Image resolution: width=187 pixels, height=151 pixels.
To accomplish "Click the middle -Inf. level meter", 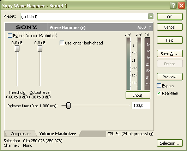I will click(x=139, y=64).
